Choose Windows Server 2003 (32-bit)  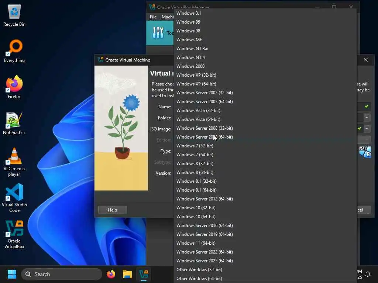(x=265, y=92)
